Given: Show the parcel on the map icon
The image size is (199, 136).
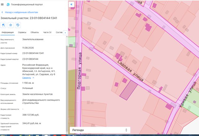Looking at the screenshot, I should 3,25.
